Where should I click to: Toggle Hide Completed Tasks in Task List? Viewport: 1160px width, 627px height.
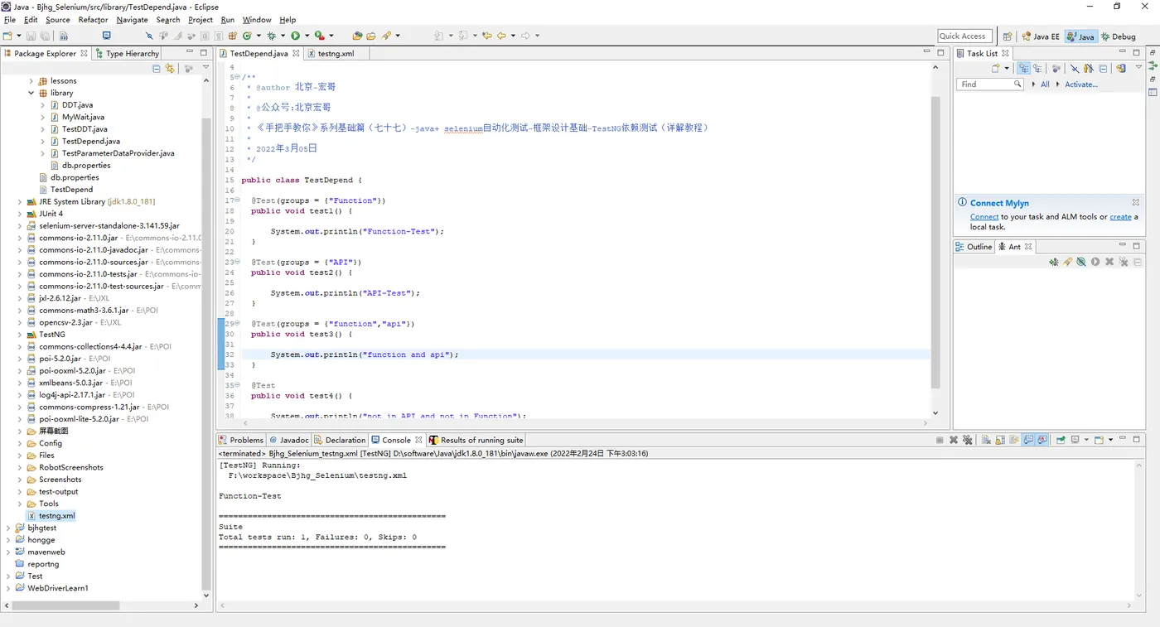(1075, 69)
